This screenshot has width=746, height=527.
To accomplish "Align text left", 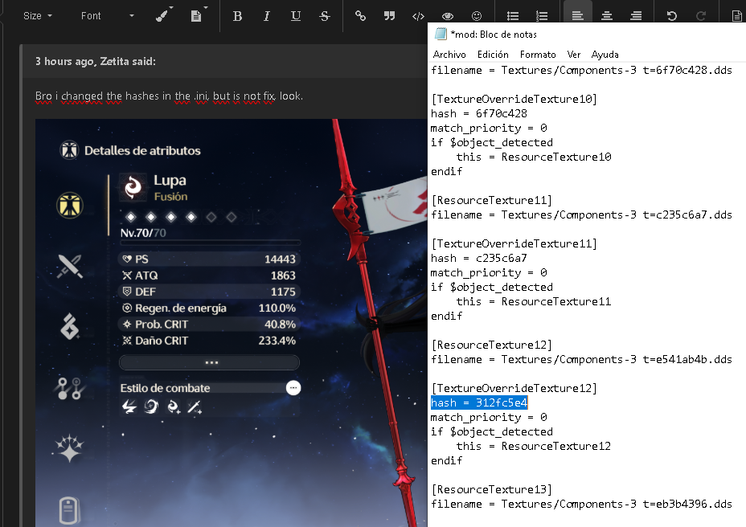I will [x=577, y=16].
